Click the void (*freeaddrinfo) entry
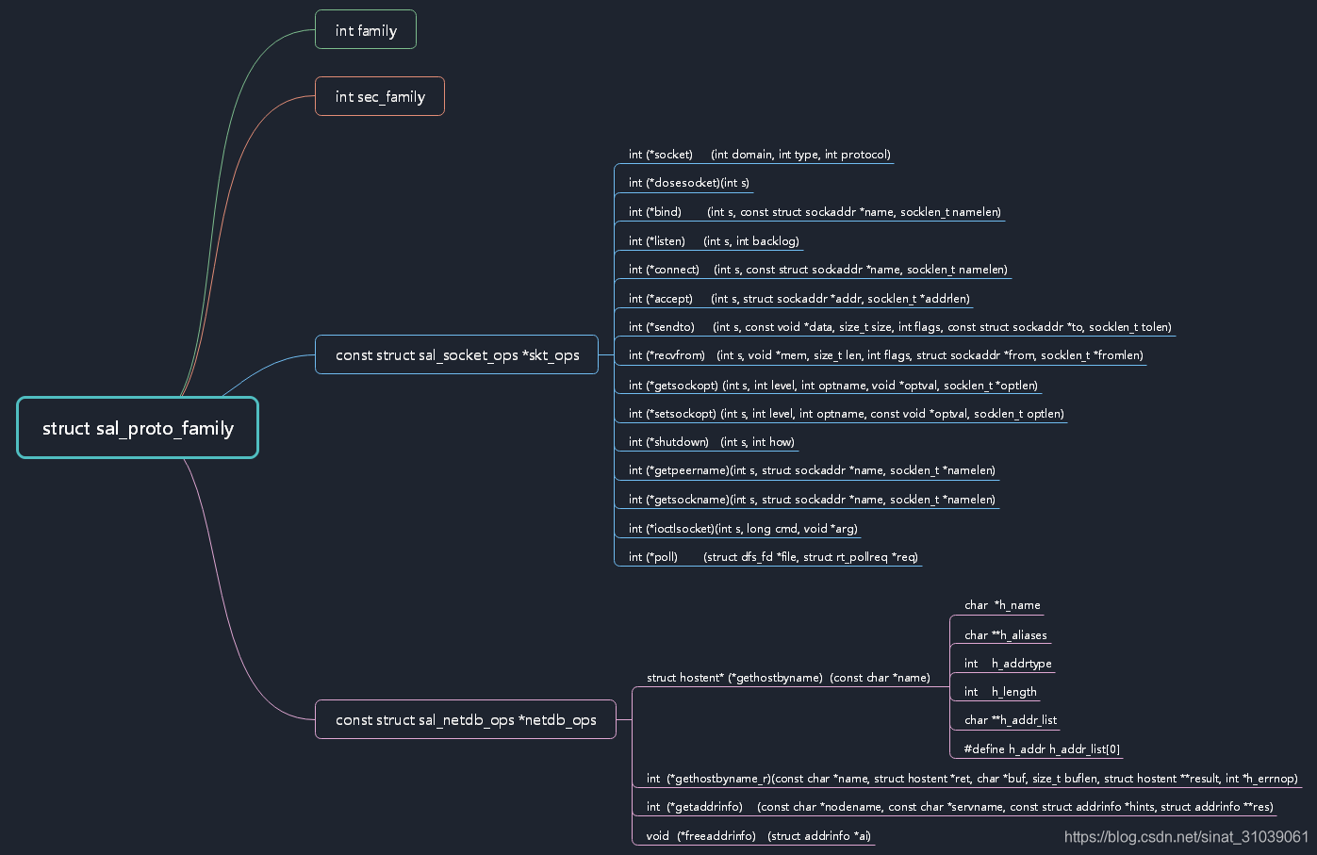Viewport: 1317px width, 855px height. [759, 836]
